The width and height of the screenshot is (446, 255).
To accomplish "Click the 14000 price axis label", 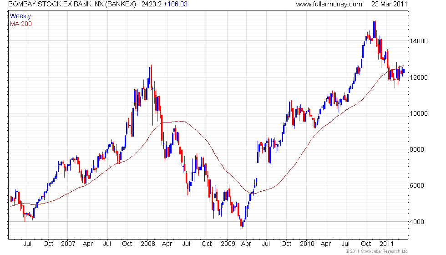I will (419, 41).
